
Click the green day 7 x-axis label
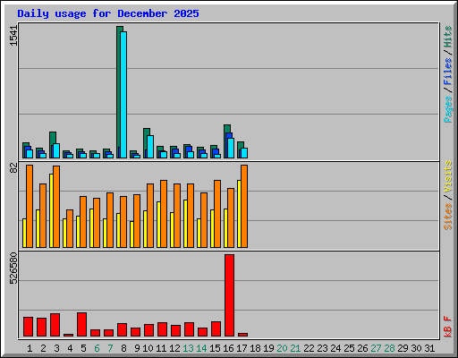pos(110,348)
